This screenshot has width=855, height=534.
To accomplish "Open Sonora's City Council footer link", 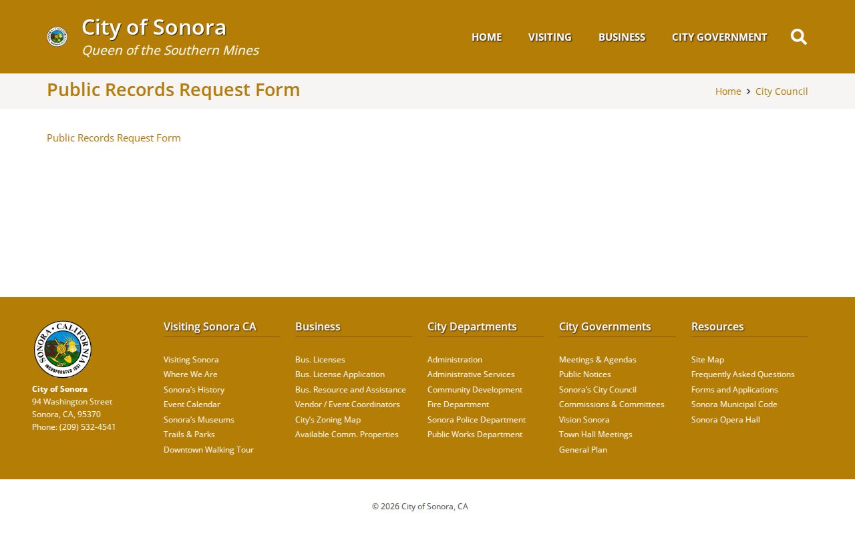I will [598, 390].
